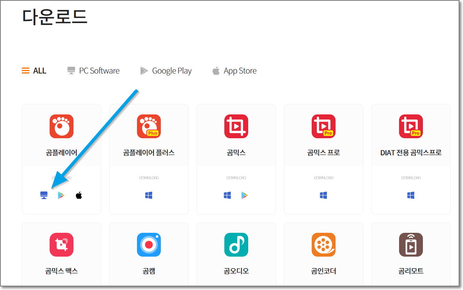The image size is (463, 290).
Task: Filter by Google Play tab
Action: pos(166,71)
